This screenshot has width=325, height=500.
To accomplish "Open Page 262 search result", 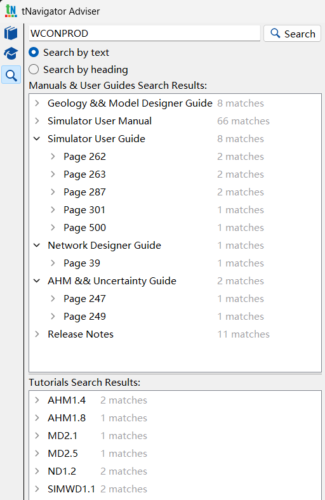I will pyautogui.click(x=84, y=157).
